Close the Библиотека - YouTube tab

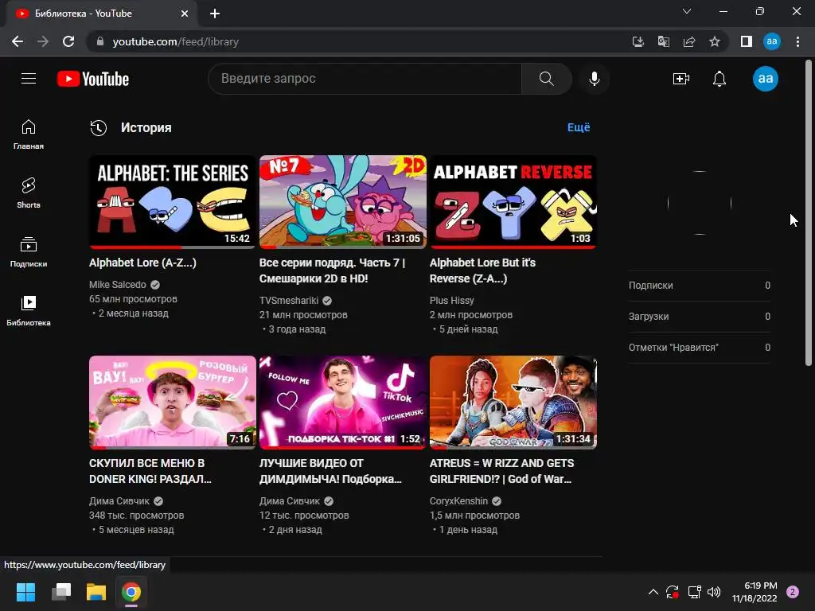[x=185, y=14]
